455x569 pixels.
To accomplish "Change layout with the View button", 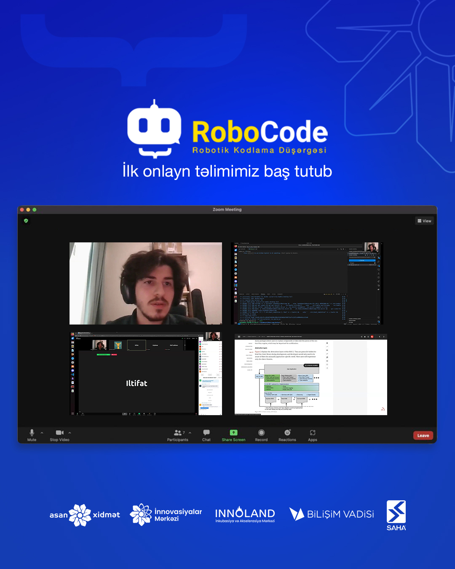I will (424, 221).
